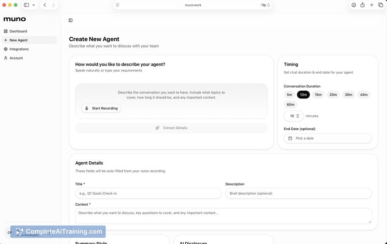Select 60m conversation duration

point(291,105)
